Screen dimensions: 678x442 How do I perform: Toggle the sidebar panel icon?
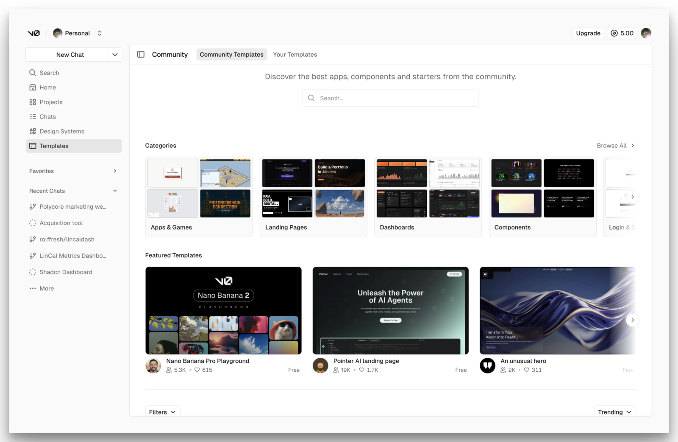coord(141,55)
